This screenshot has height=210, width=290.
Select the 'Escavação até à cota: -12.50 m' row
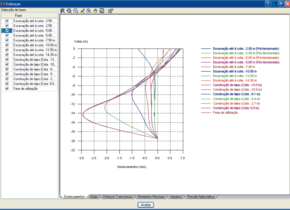[x=35, y=50]
